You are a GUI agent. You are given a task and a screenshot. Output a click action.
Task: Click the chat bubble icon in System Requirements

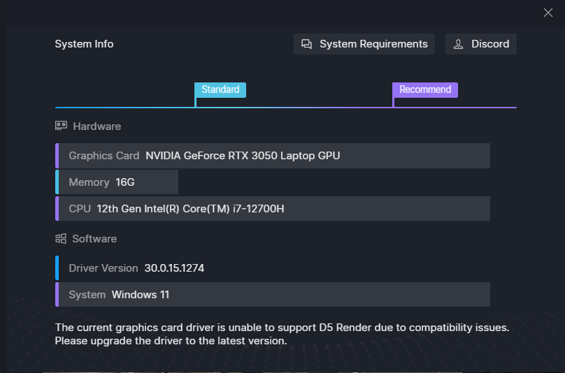(306, 44)
